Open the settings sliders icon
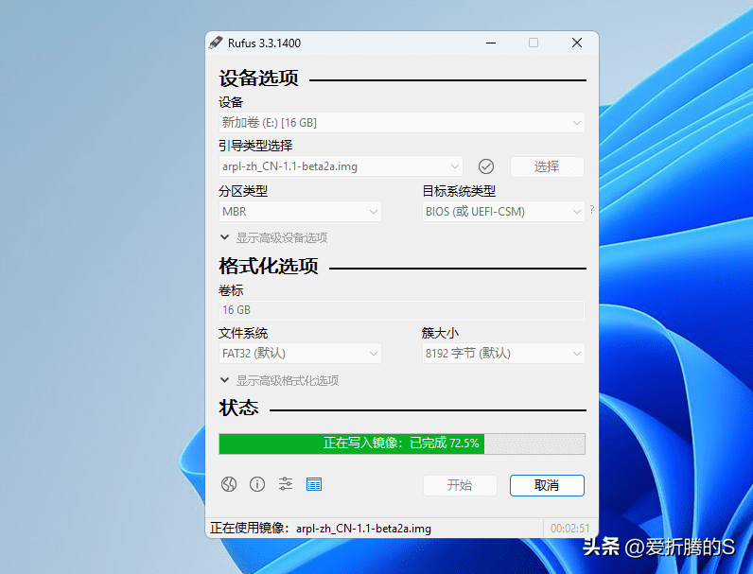Screen dimensions: 753x574 pos(286,484)
